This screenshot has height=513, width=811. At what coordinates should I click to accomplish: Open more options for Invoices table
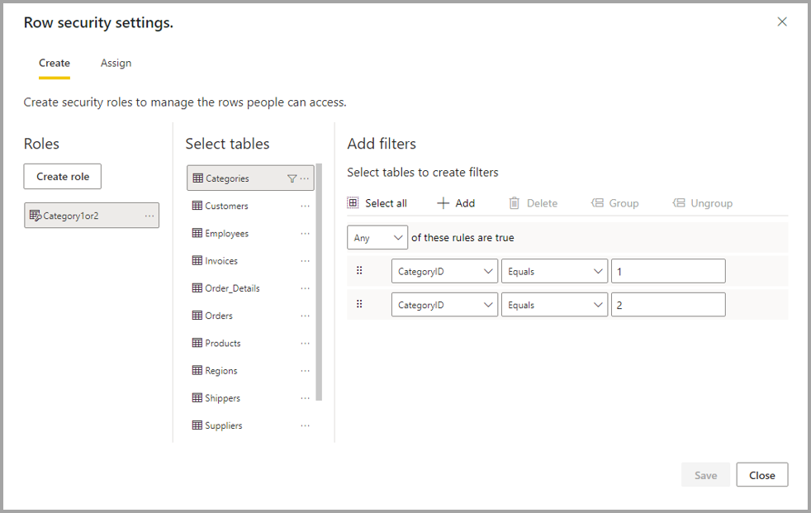306,261
